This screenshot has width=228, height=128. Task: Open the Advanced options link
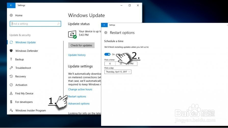point(79,104)
